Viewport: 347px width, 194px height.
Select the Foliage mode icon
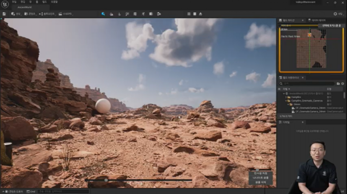coord(119,14)
